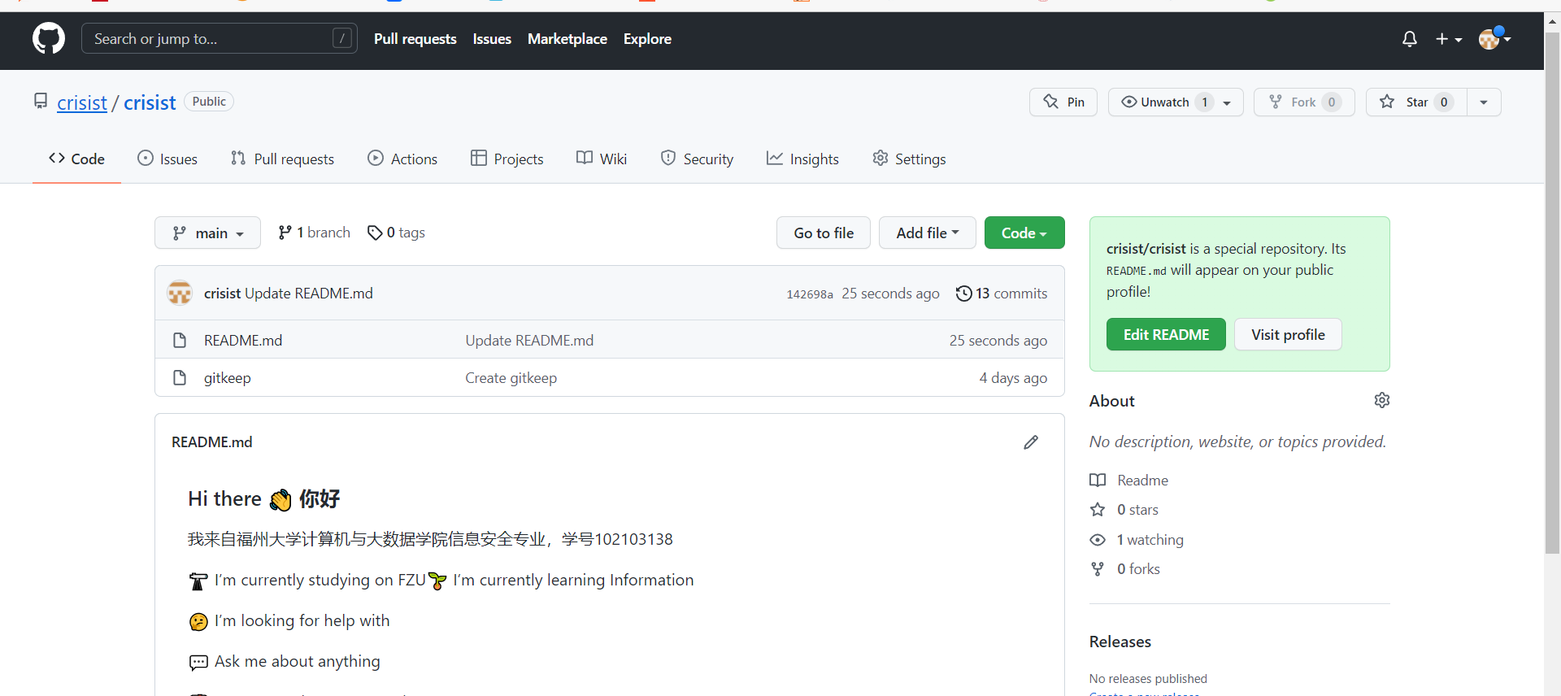Click the README.md panel title
The width and height of the screenshot is (1561, 696).
[x=212, y=442]
